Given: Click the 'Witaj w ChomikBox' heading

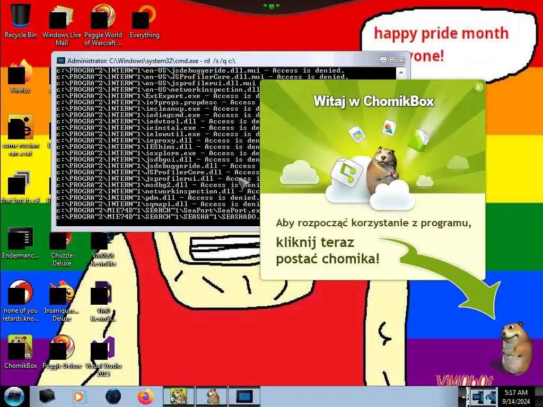Looking at the screenshot, I should point(374,101).
